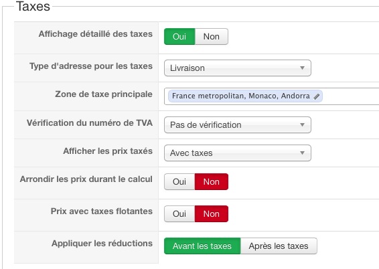The height and width of the screenshot is (269, 379).
Task: Open the Type d'adresse pour les taxes dropdown
Action: point(238,68)
